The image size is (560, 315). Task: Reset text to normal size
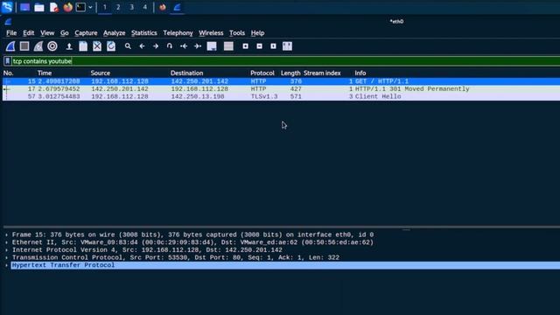[273, 46]
